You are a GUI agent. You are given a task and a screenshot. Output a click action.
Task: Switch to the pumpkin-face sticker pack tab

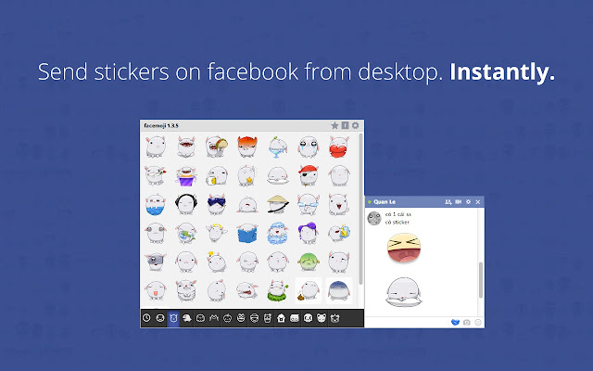pyautogui.click(x=227, y=318)
